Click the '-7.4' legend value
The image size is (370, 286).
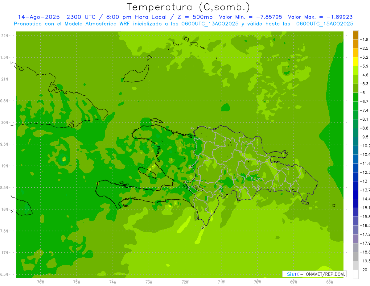364,110
